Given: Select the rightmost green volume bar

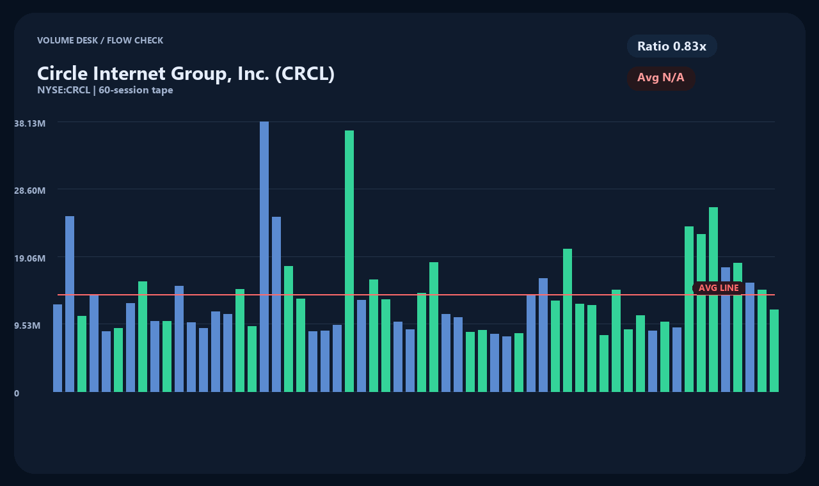Looking at the screenshot, I should coord(774,350).
